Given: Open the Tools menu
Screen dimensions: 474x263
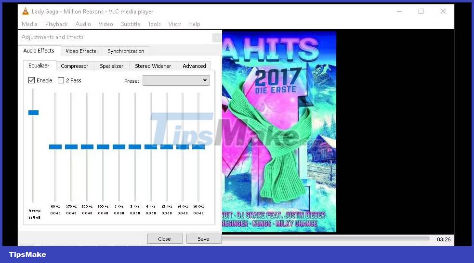Looking at the screenshot, I should coord(154,24).
